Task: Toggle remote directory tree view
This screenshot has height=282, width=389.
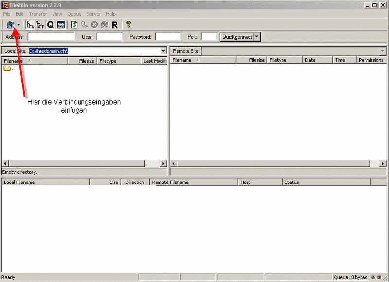Action: point(40,24)
